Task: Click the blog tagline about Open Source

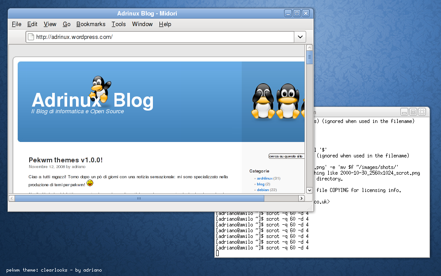Action: [x=78, y=111]
